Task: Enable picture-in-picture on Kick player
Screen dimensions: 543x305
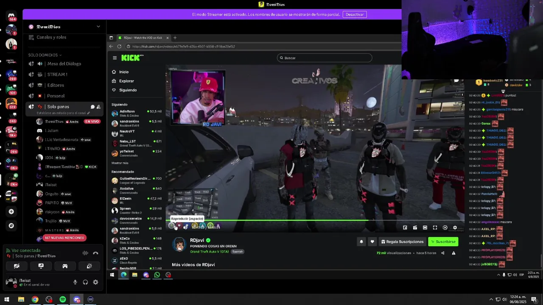Action: point(405,227)
